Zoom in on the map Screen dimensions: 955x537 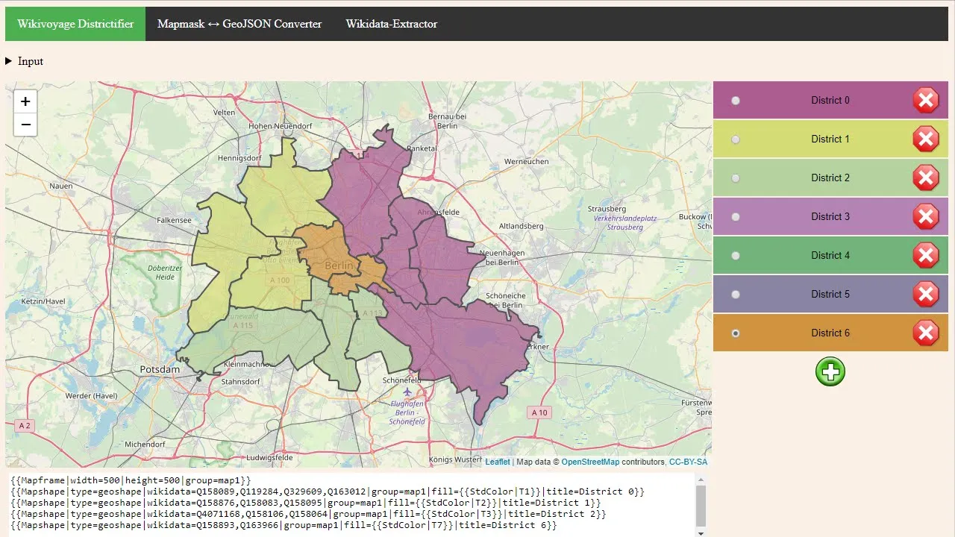[25, 101]
